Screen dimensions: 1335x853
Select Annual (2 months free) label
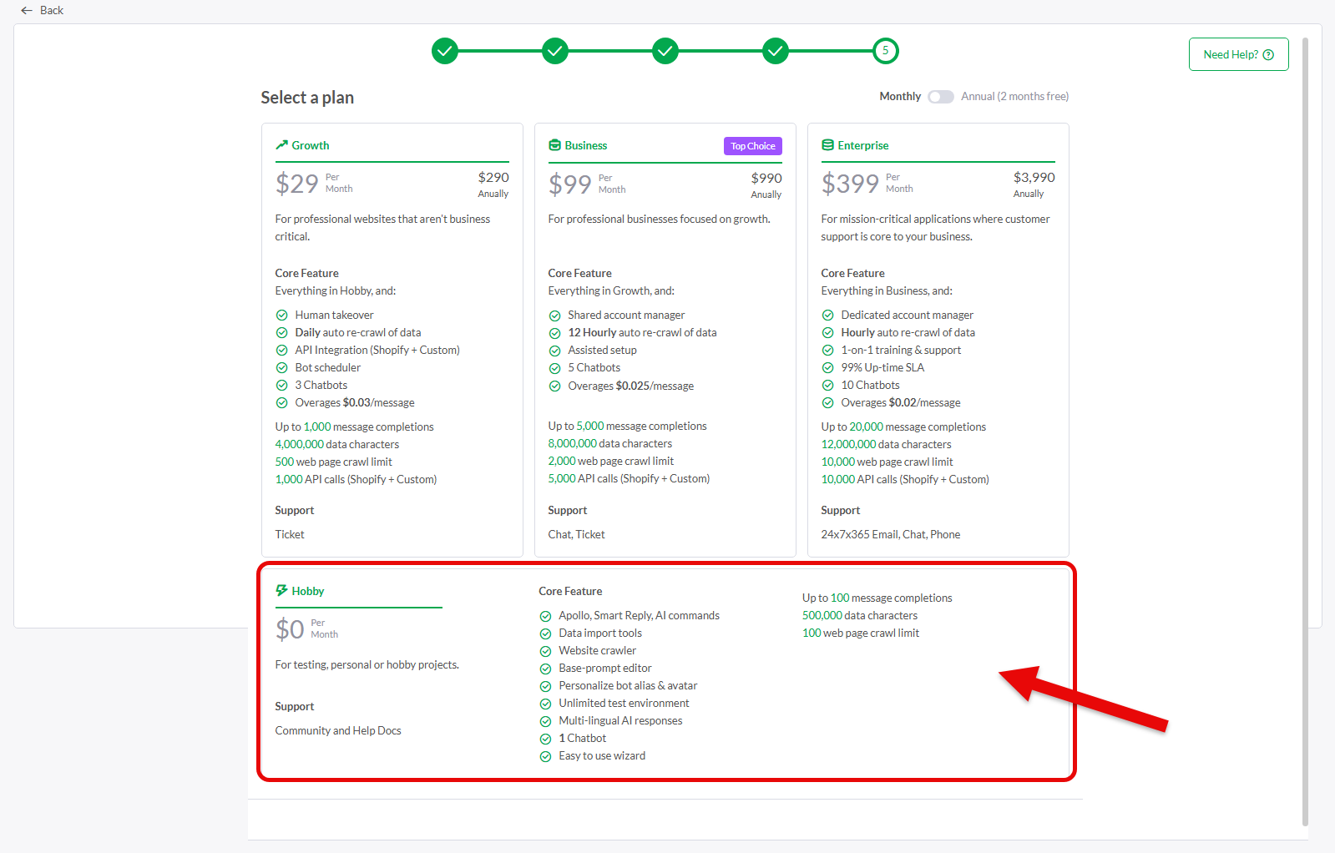(x=1014, y=97)
